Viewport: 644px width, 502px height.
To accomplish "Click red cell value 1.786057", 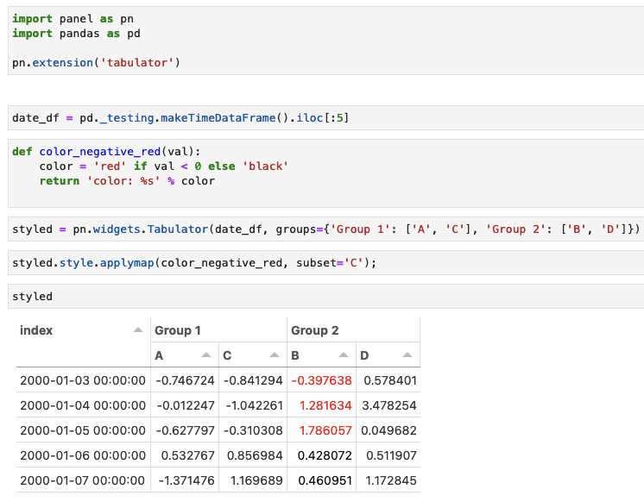I will [325, 430].
